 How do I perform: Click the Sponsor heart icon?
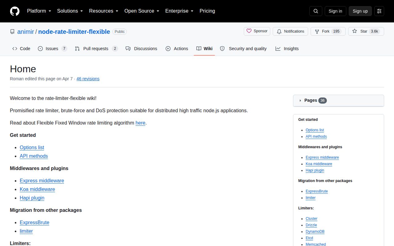249,31
